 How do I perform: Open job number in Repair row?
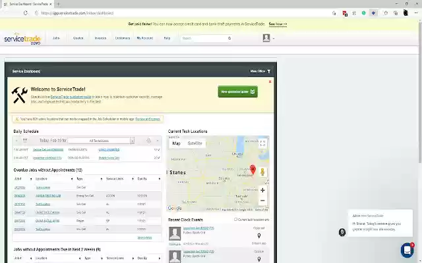click(20, 221)
